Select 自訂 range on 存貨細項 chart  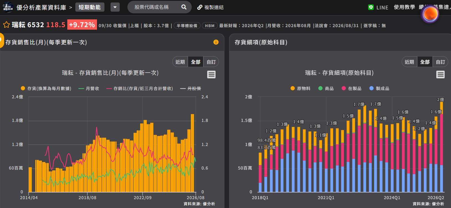440,62
